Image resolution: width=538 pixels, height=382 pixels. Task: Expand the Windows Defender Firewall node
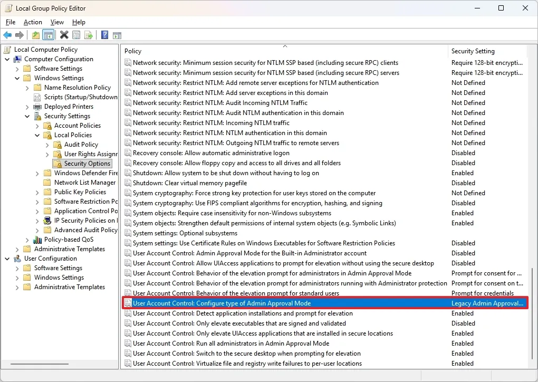(36, 173)
